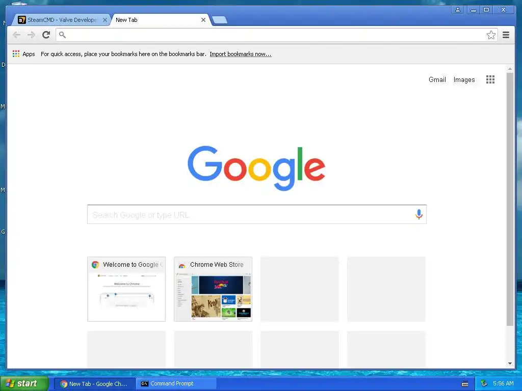This screenshot has height=391, width=522.
Task: Close the SteamCMD tab
Action: tap(105, 20)
